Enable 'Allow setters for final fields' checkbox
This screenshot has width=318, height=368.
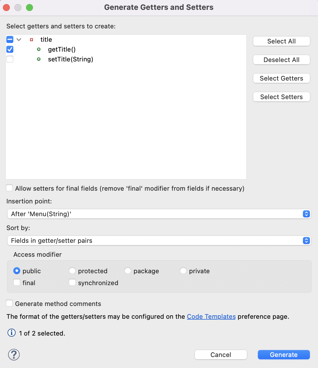9,188
